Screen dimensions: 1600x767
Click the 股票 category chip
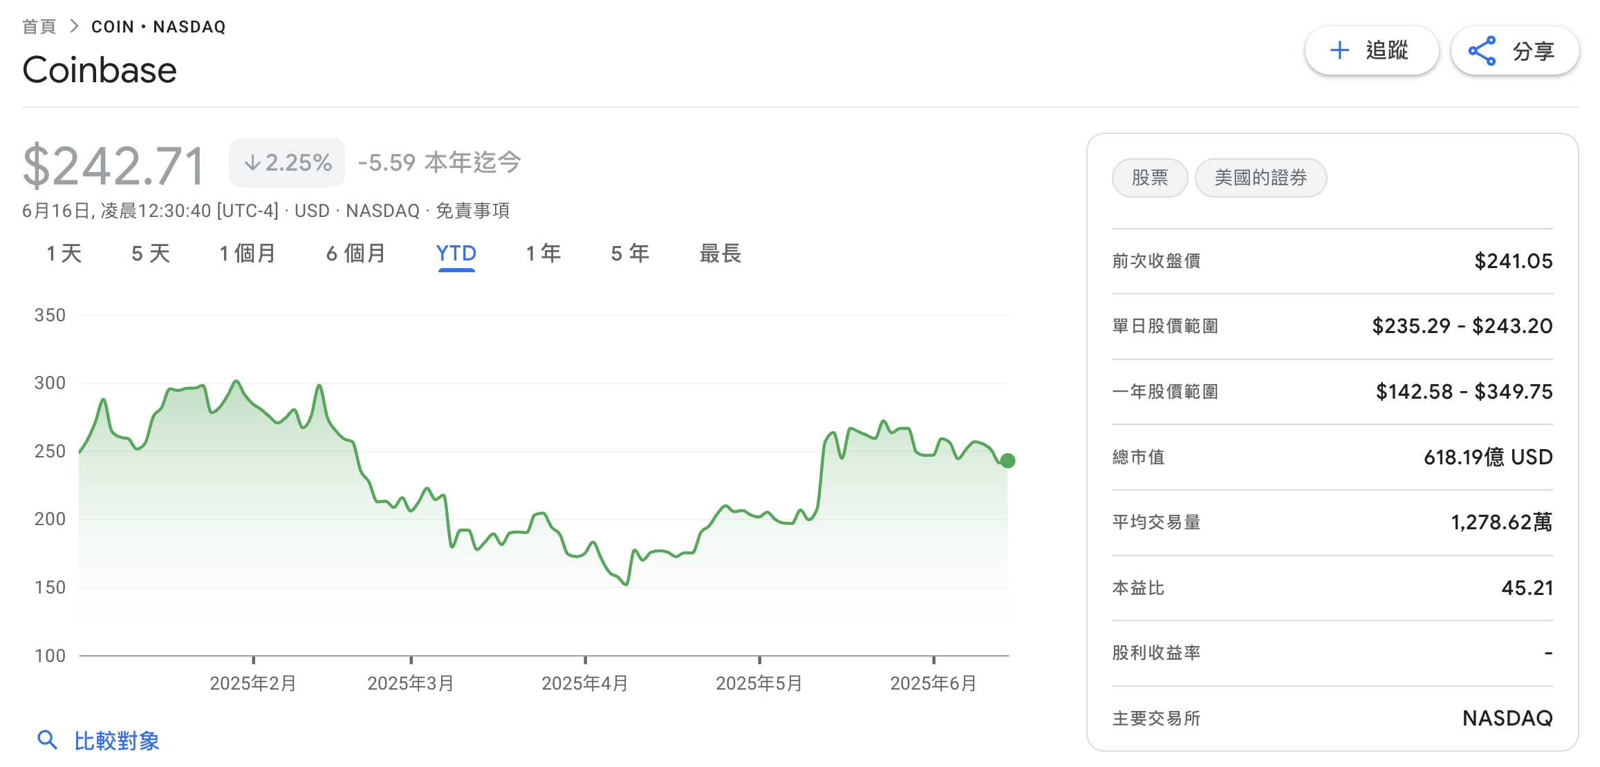click(1150, 178)
